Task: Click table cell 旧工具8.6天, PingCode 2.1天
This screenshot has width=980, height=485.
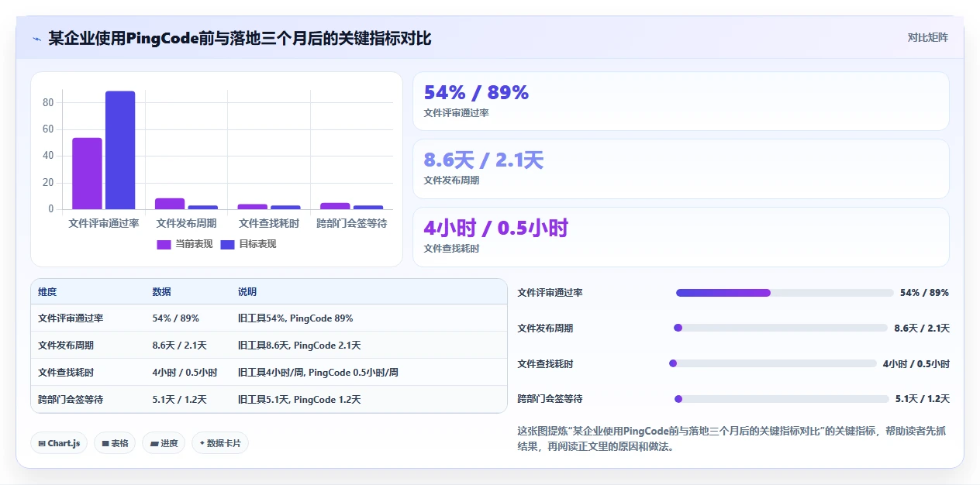Action: [299, 346]
